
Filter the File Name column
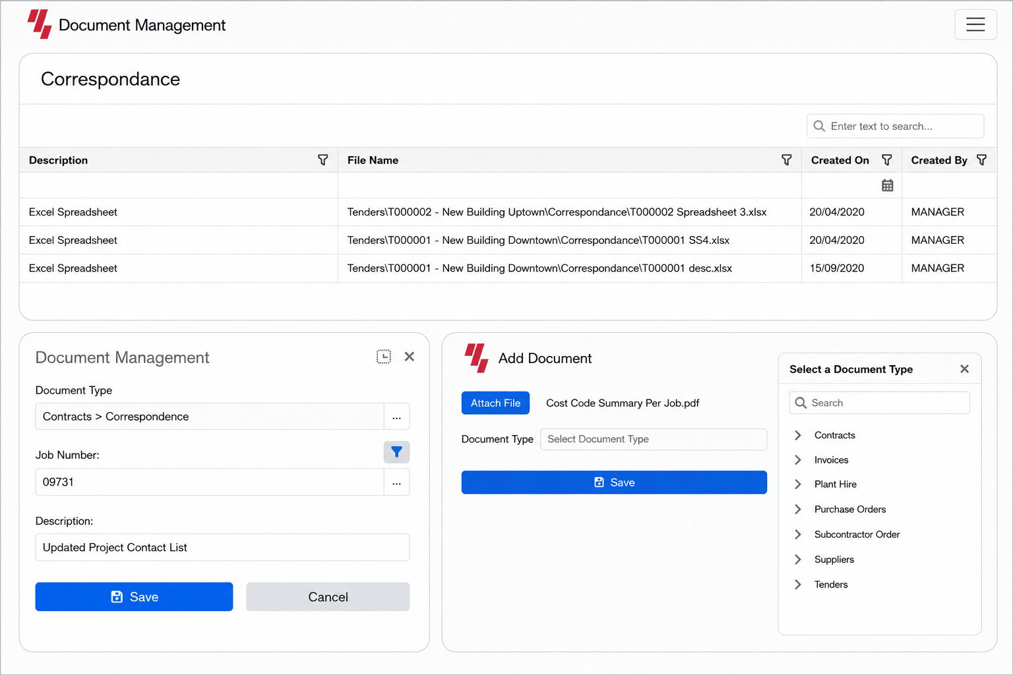pos(786,160)
